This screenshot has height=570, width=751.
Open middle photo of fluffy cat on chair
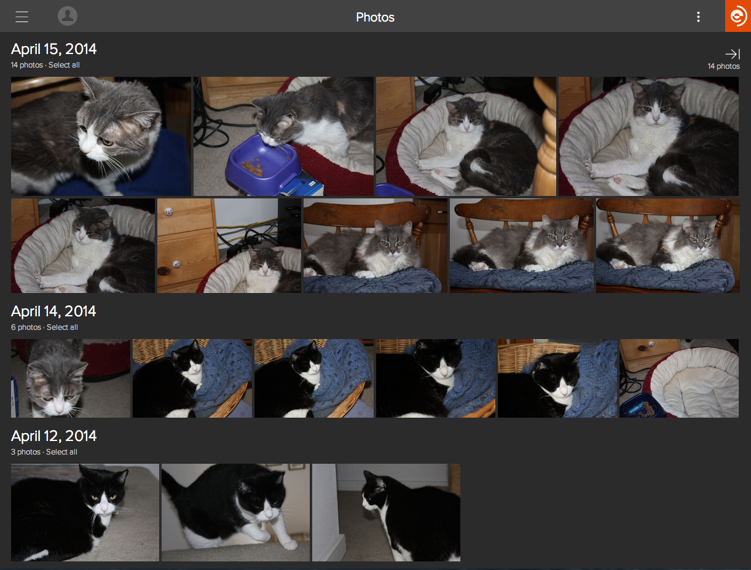522,246
